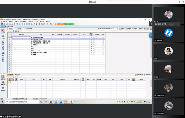185x118 pixels.
Task: Check 锁定 checkbox in row 4
Action: click(x=103, y=43)
